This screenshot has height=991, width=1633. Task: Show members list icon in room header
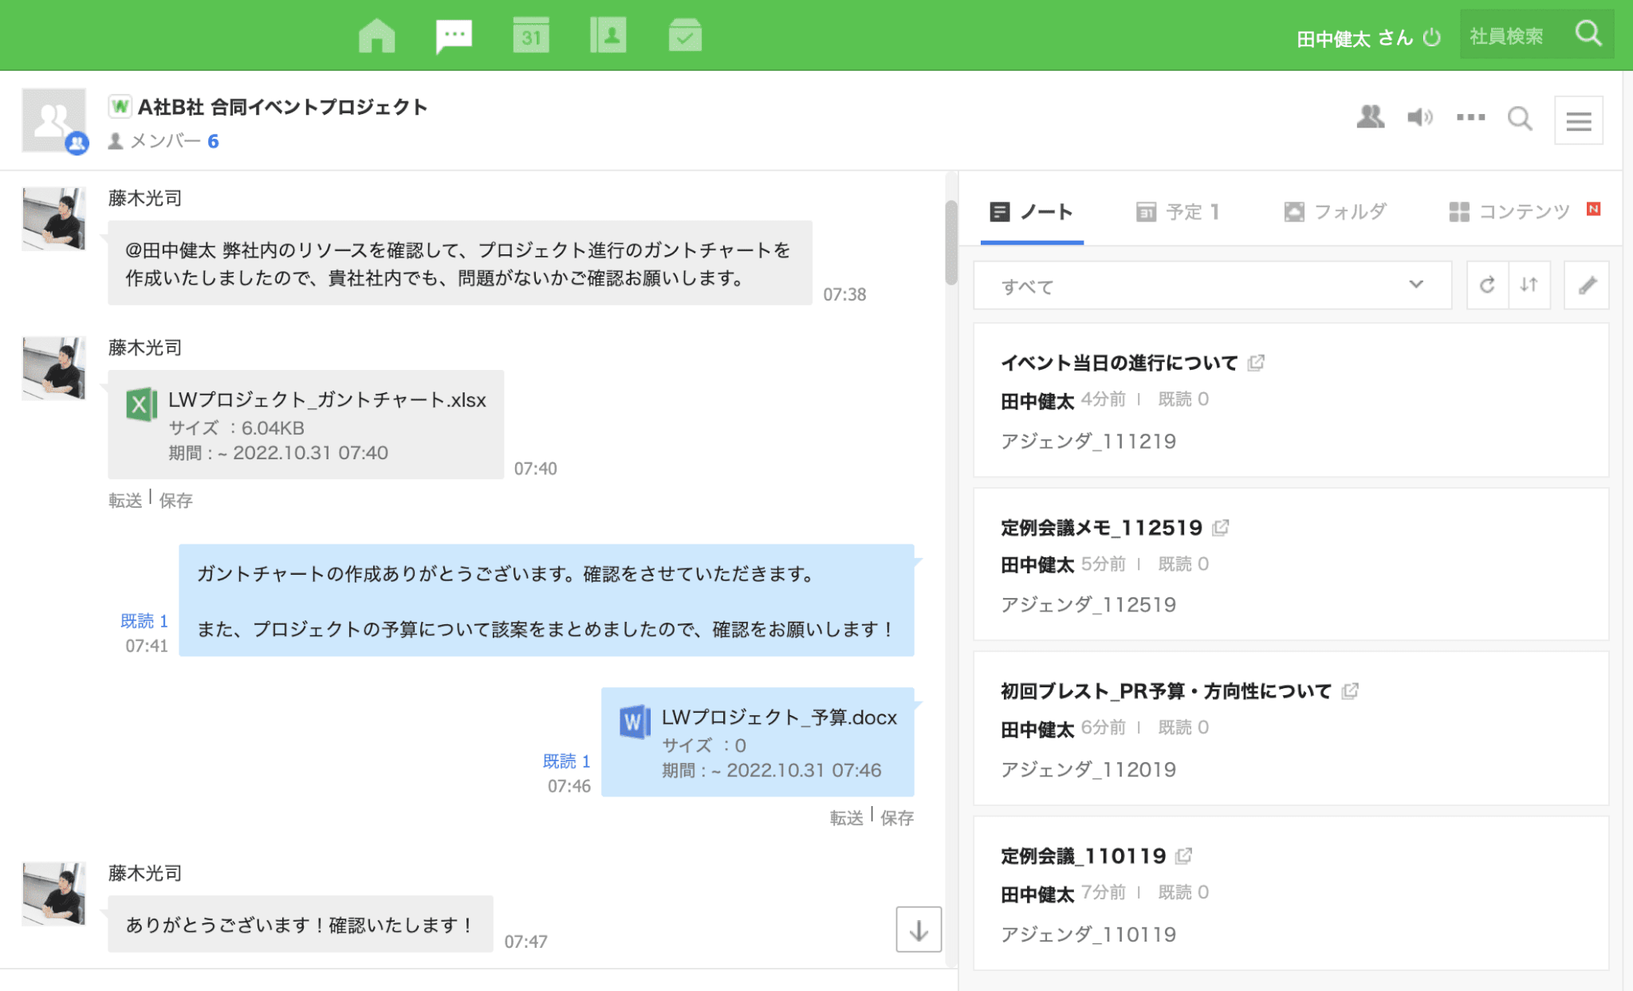(x=1370, y=118)
